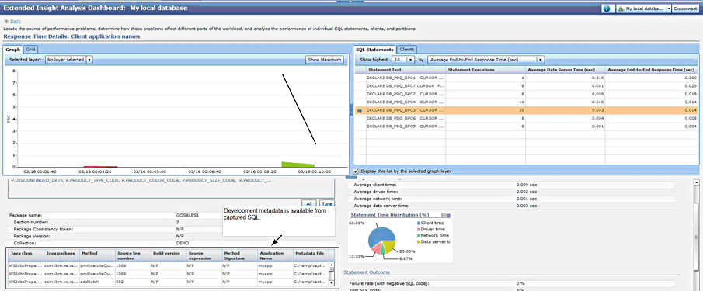Click the Disconnect button

(x=685, y=9)
